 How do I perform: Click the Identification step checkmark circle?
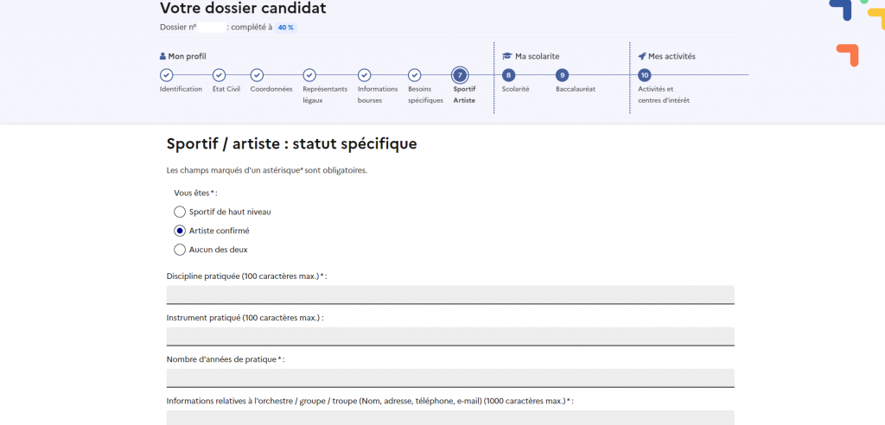tap(166, 75)
